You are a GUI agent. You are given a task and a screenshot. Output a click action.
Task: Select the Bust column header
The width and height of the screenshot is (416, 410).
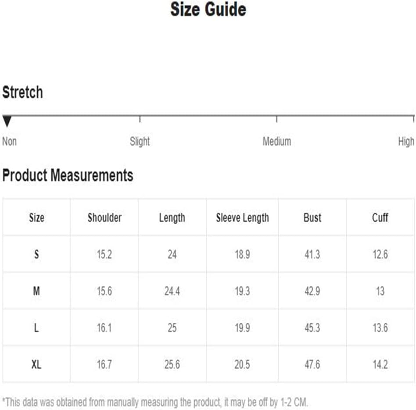pyautogui.click(x=312, y=217)
